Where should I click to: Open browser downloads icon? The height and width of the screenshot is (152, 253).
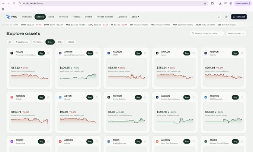(x=220, y=3)
